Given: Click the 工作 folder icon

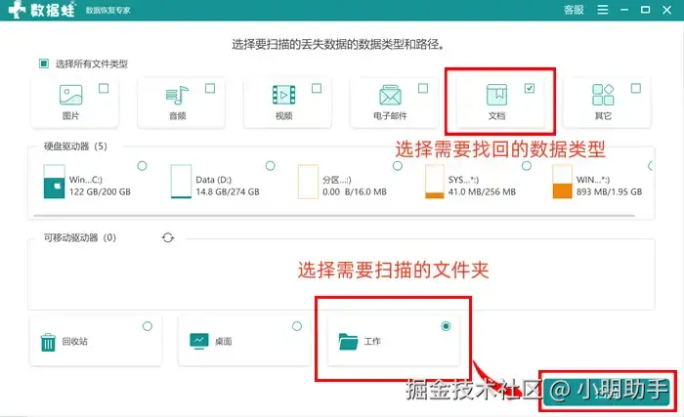Looking at the screenshot, I should click(348, 342).
